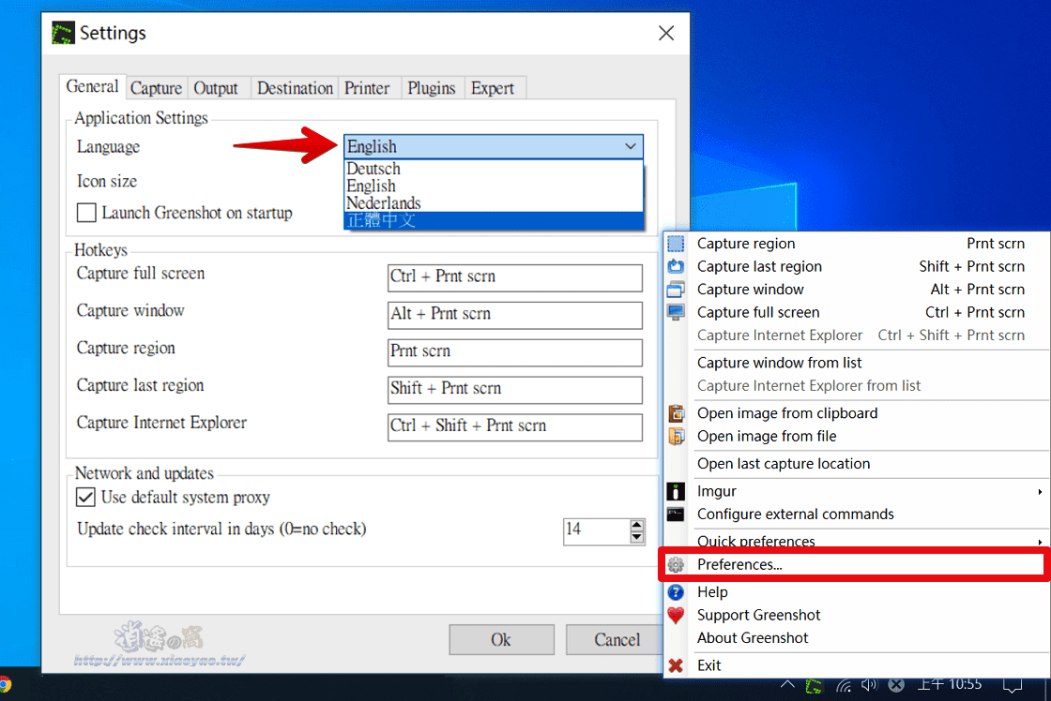Click the Capture region menu icon
This screenshot has width=1051, height=701.
tap(676, 244)
